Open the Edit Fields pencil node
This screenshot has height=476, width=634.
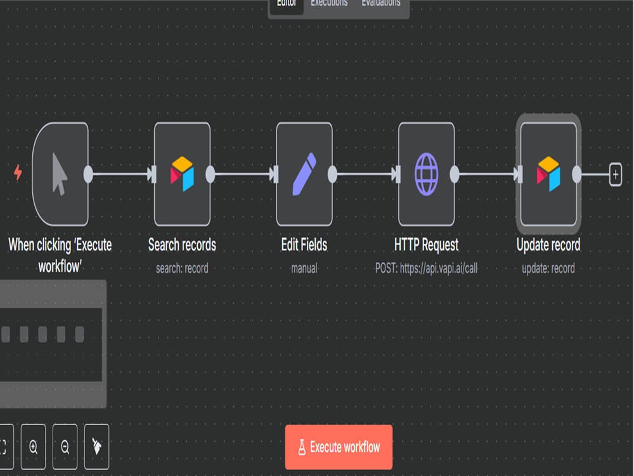(x=304, y=174)
